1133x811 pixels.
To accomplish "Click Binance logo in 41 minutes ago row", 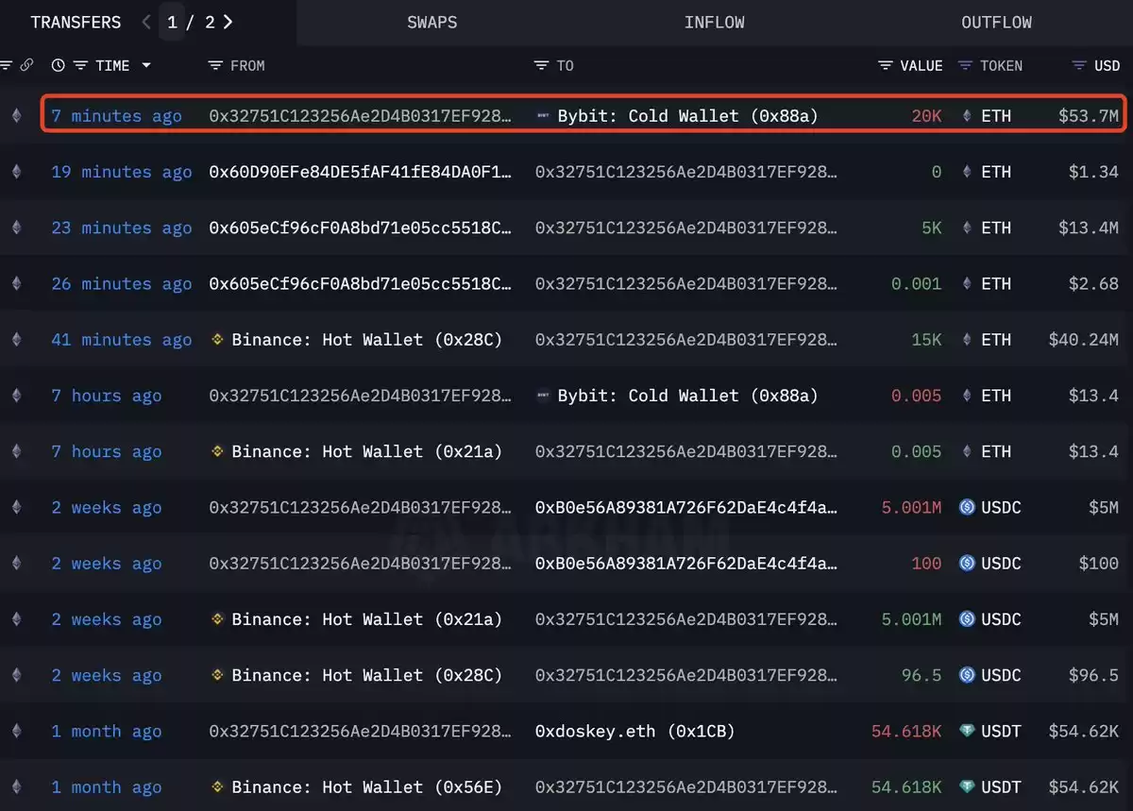I will pyautogui.click(x=217, y=340).
